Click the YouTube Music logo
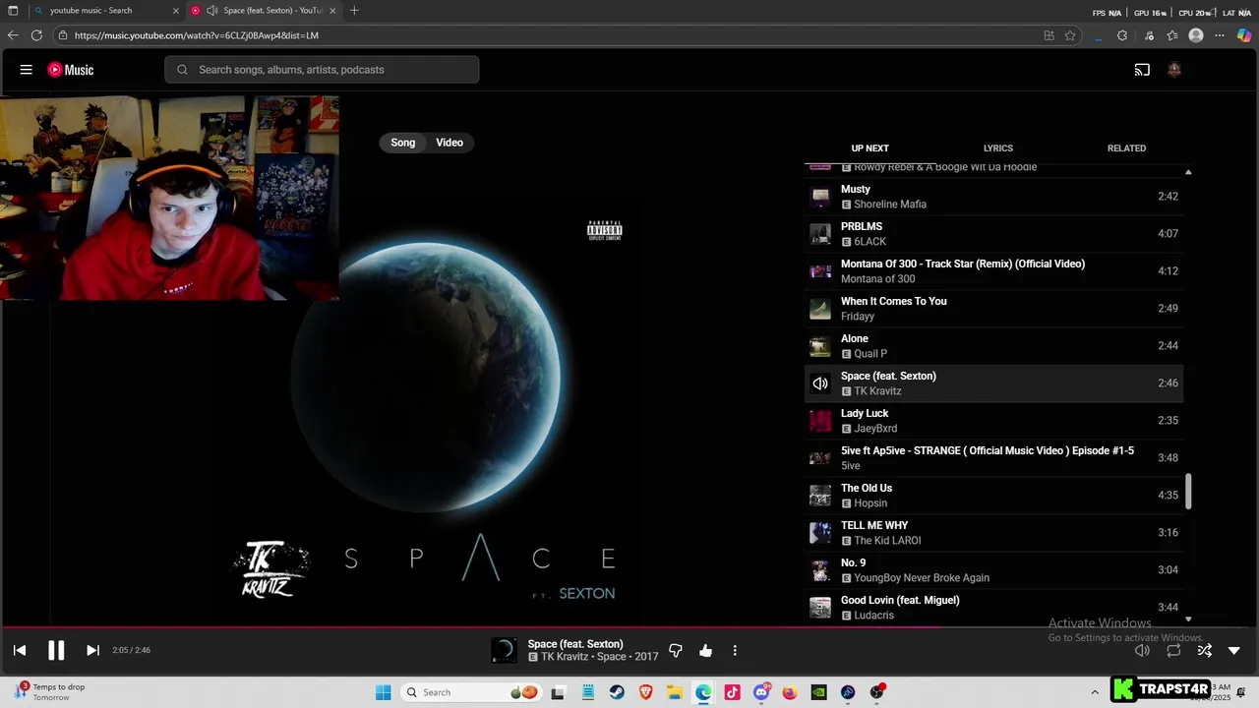1259x708 pixels. 71,70
